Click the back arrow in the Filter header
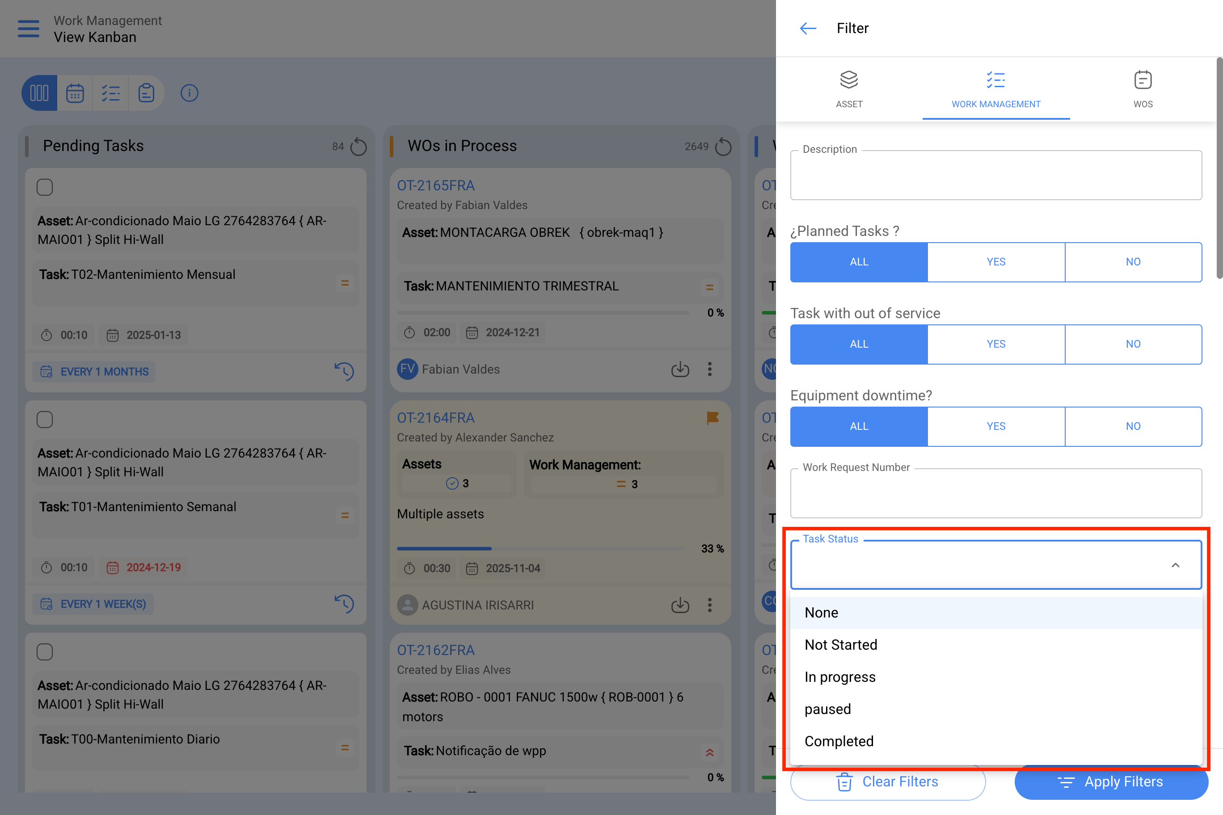 click(x=808, y=28)
